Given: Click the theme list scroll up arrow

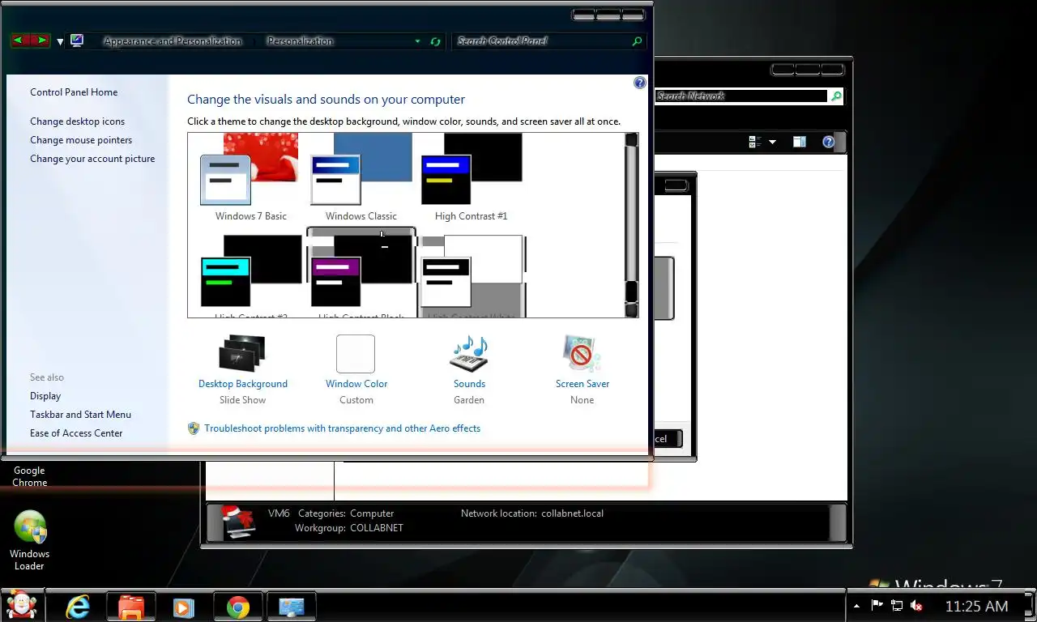Looking at the screenshot, I should tap(632, 140).
